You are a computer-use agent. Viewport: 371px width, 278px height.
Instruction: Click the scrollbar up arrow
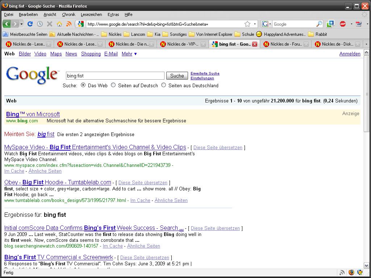tap(366, 52)
